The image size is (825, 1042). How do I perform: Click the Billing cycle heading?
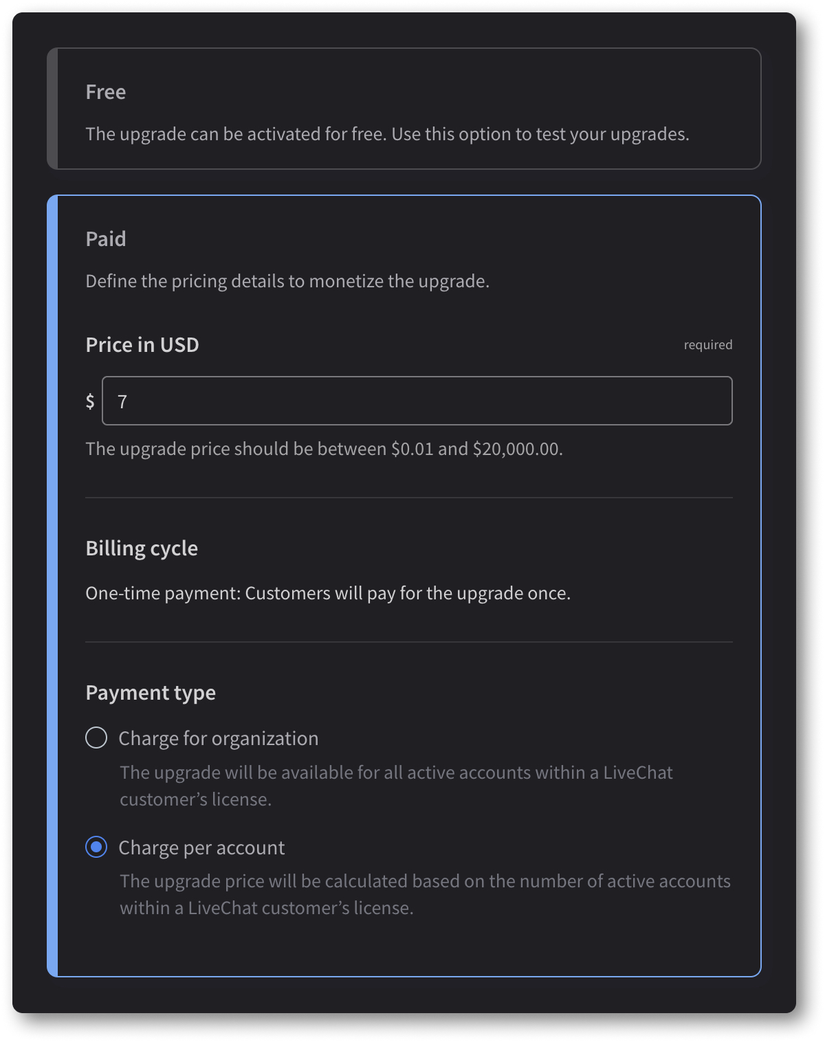coord(142,548)
